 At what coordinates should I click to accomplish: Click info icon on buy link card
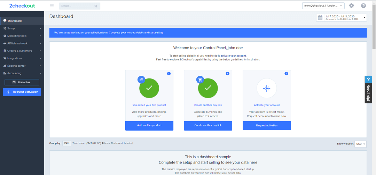tap(228, 74)
